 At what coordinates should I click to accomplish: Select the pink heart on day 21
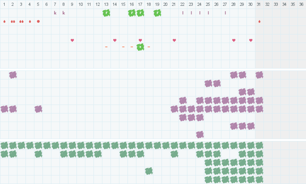pyautogui.click(x=174, y=40)
